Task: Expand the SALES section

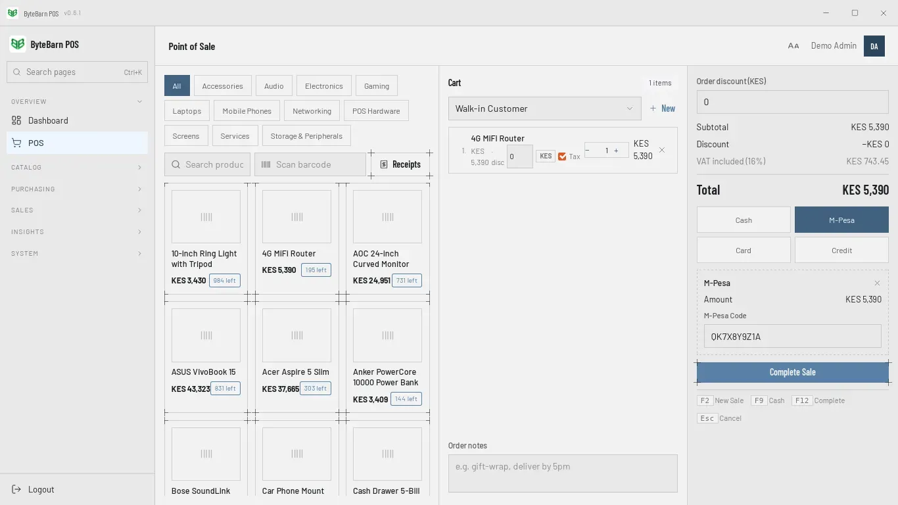Action: [77, 210]
